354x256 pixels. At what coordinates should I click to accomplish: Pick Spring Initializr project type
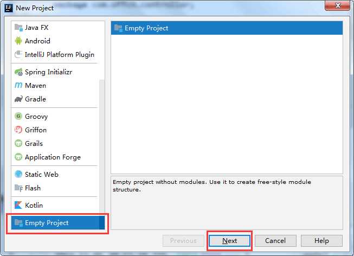(x=55, y=72)
